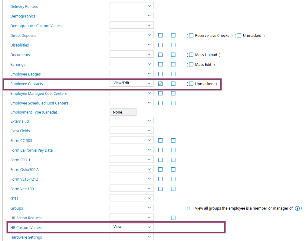Open the Direct Deposits link
Image resolution: width=306 pixels, height=241 pixels.
pyautogui.click(x=23, y=35)
